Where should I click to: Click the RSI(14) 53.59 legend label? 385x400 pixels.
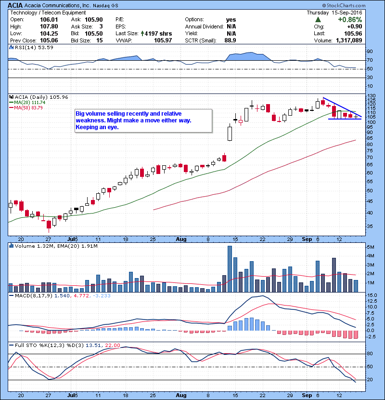pos(34,47)
